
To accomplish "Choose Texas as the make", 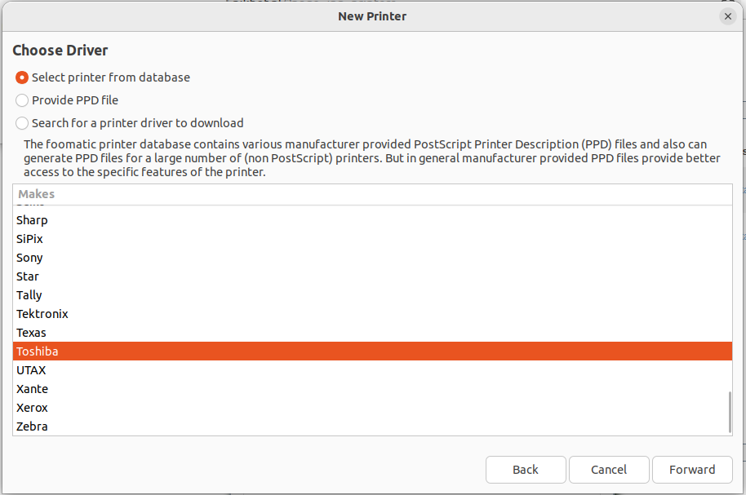I will point(32,333).
